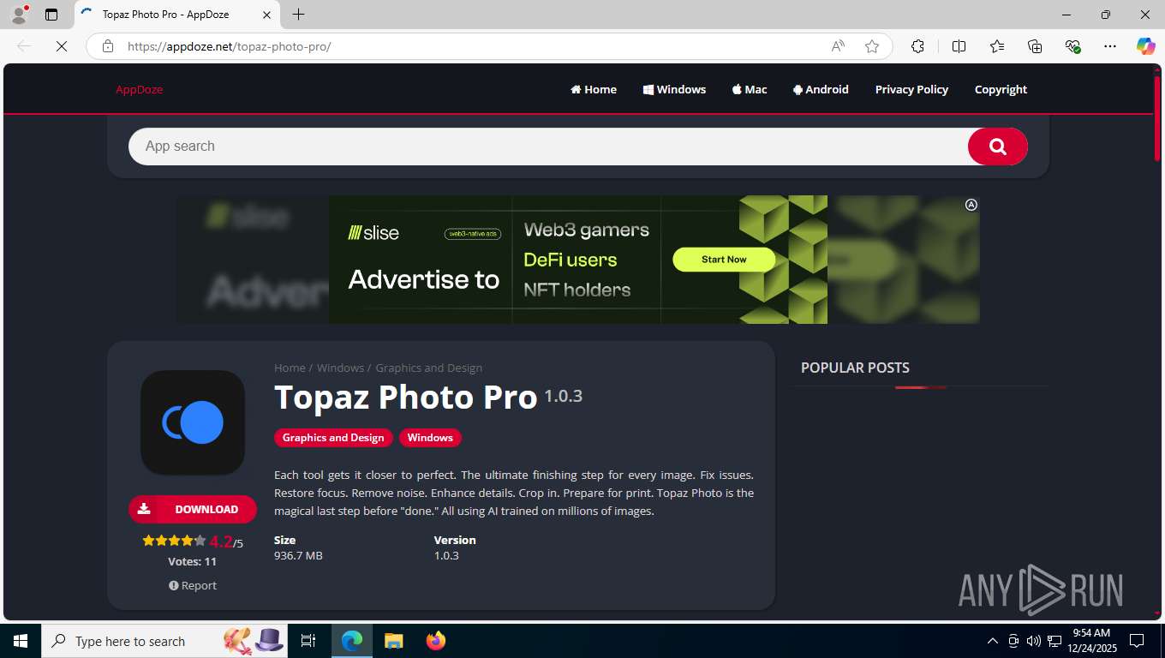Click the AppDoze logo link
Viewport: 1165px width, 658px height.
[x=139, y=89]
